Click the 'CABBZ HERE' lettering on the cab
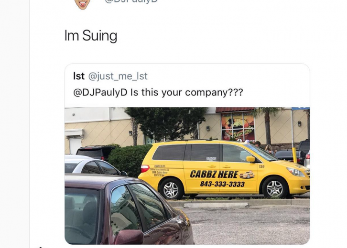347x248 pixels. pyautogui.click(x=214, y=174)
